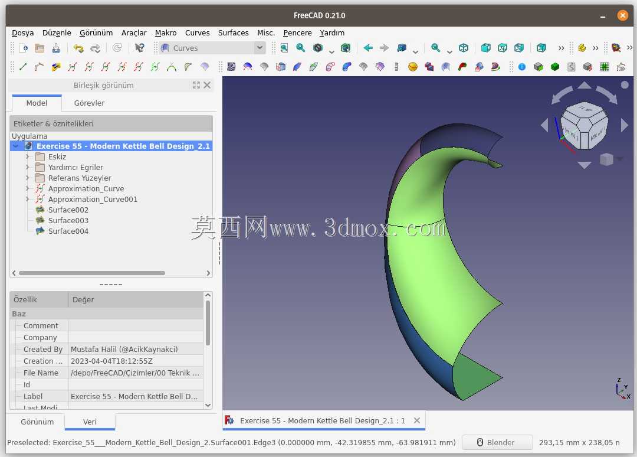Image resolution: width=637 pixels, height=457 pixels.
Task: Click the undo arrow icon
Action: [x=78, y=48]
